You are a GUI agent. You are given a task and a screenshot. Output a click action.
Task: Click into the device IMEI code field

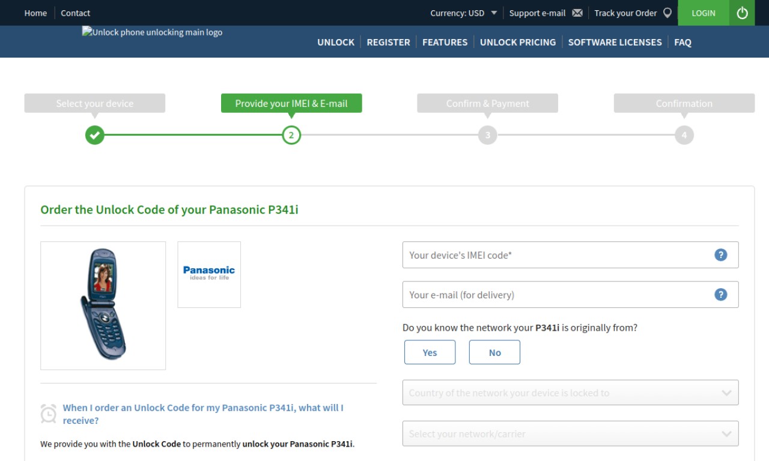point(570,255)
